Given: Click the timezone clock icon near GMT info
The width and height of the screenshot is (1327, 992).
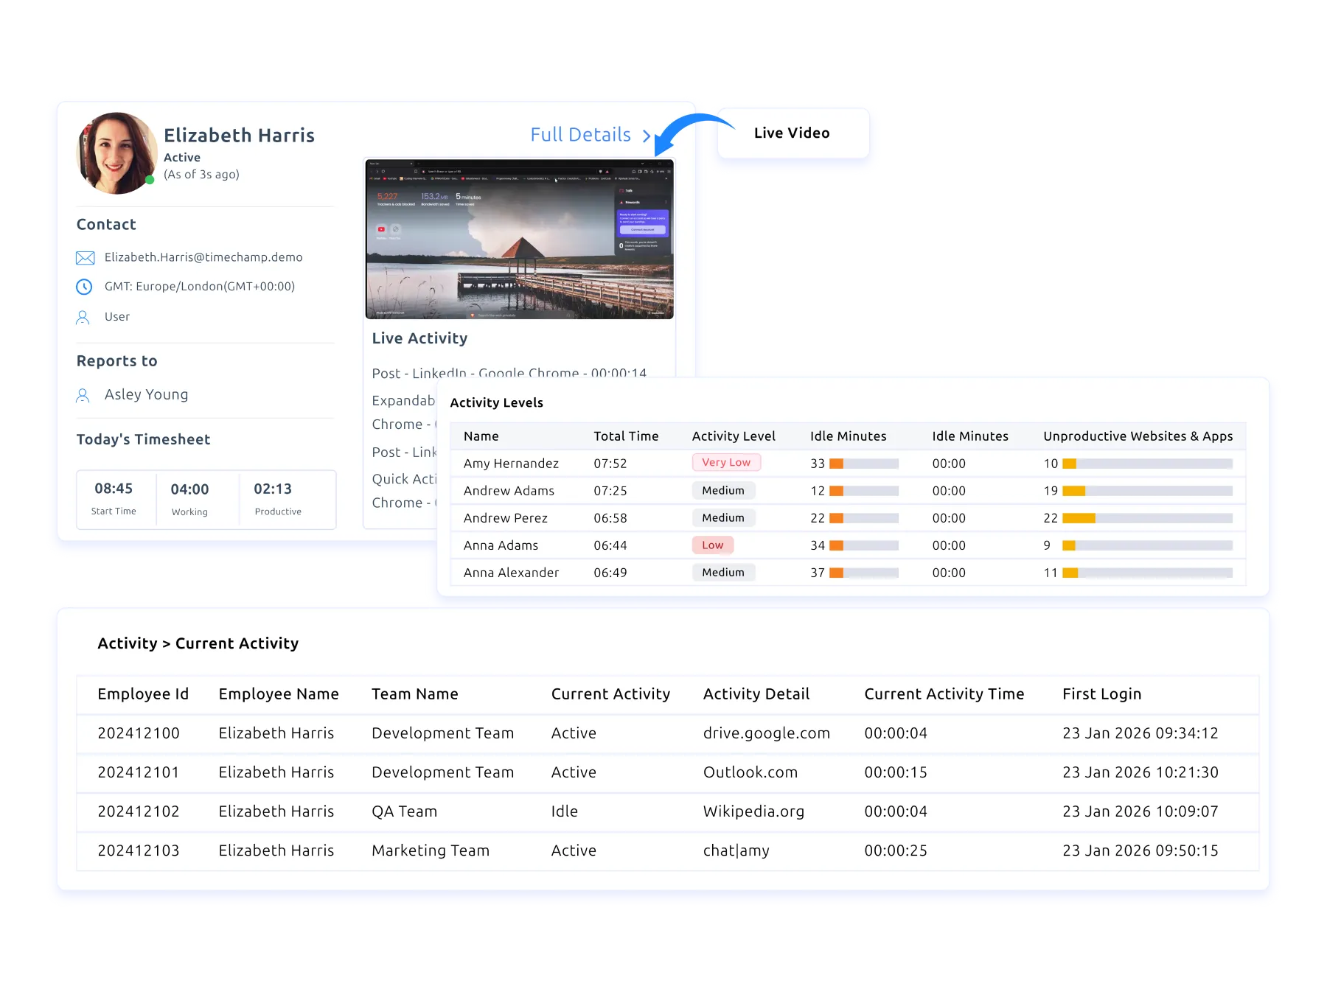Looking at the screenshot, I should [84, 287].
